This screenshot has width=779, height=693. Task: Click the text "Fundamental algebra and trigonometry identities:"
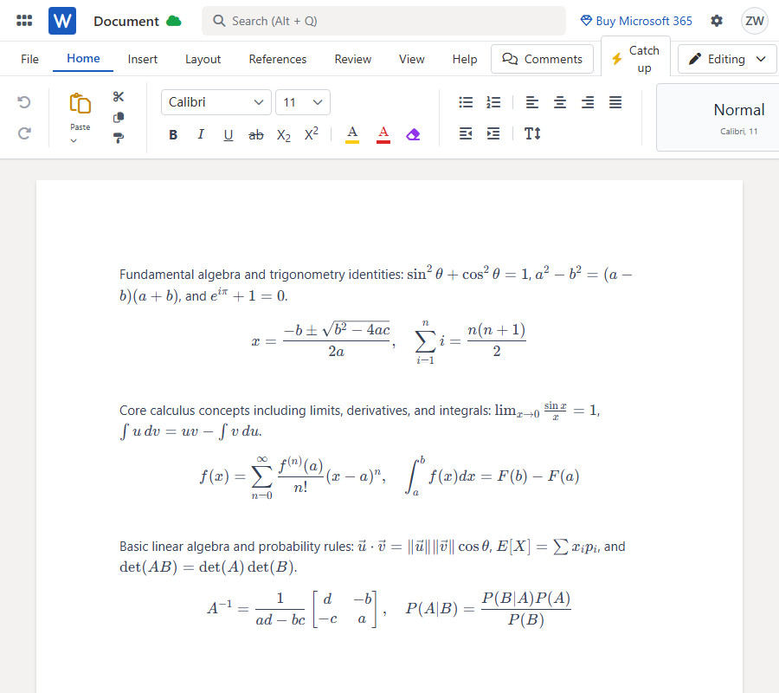[x=261, y=275]
